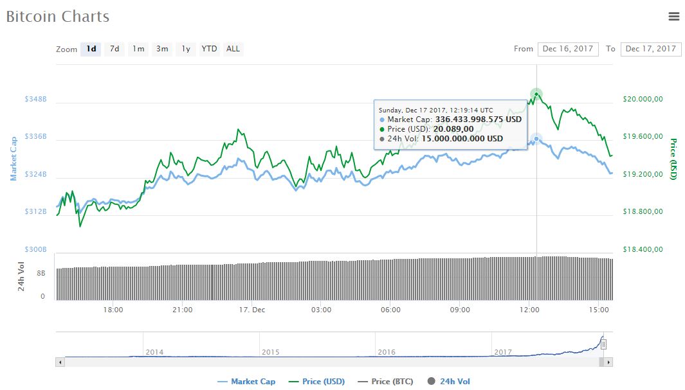Image resolution: width=685 pixels, height=390 pixels.
Task: Click the 12:00 time axis label
Action: pos(529,310)
